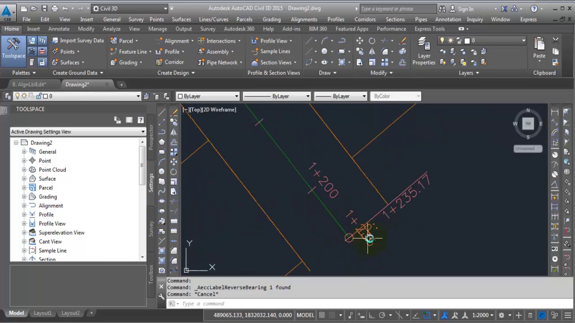Open the Toolbox vertical tab
The width and height of the screenshot is (575, 323).
coord(151,274)
